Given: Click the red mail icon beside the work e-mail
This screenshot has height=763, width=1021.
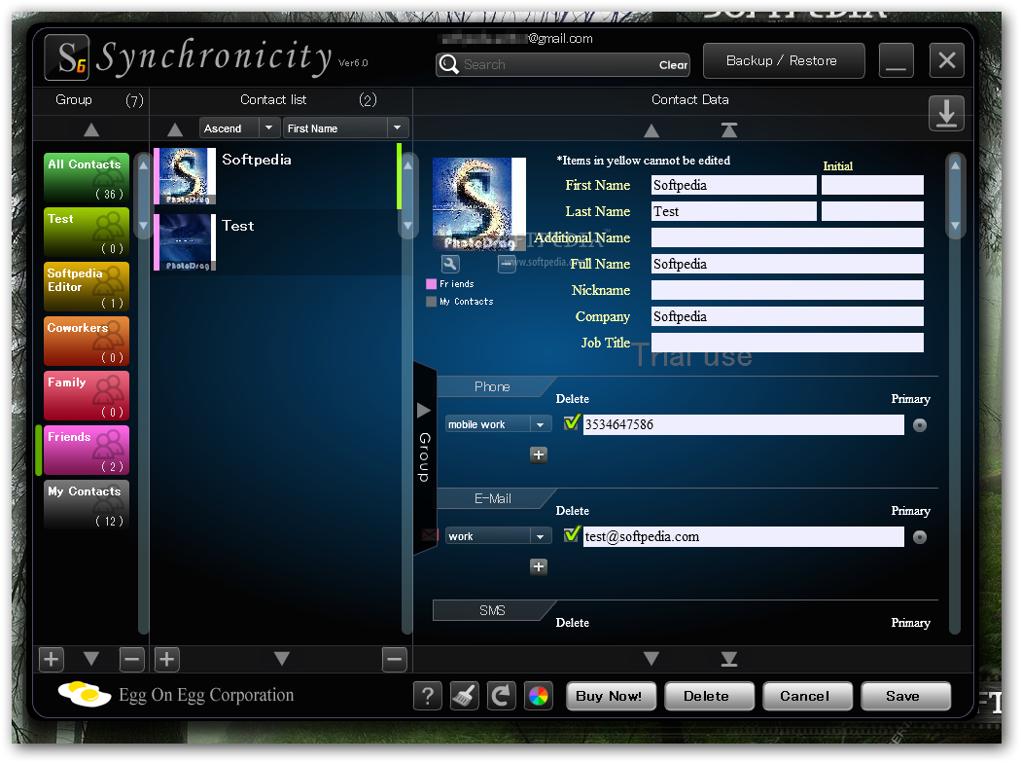Looking at the screenshot, I should click(x=429, y=535).
